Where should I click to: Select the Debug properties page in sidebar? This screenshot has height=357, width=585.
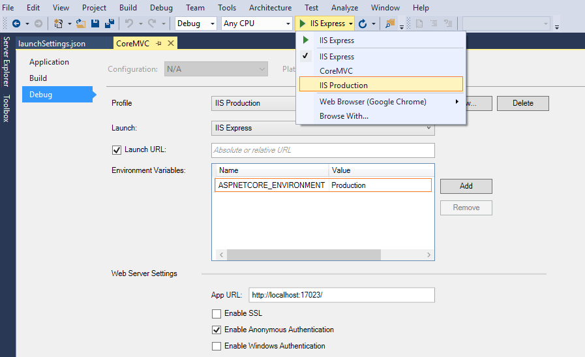click(57, 95)
